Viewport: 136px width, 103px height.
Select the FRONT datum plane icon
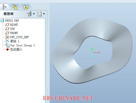click(x=7, y=33)
